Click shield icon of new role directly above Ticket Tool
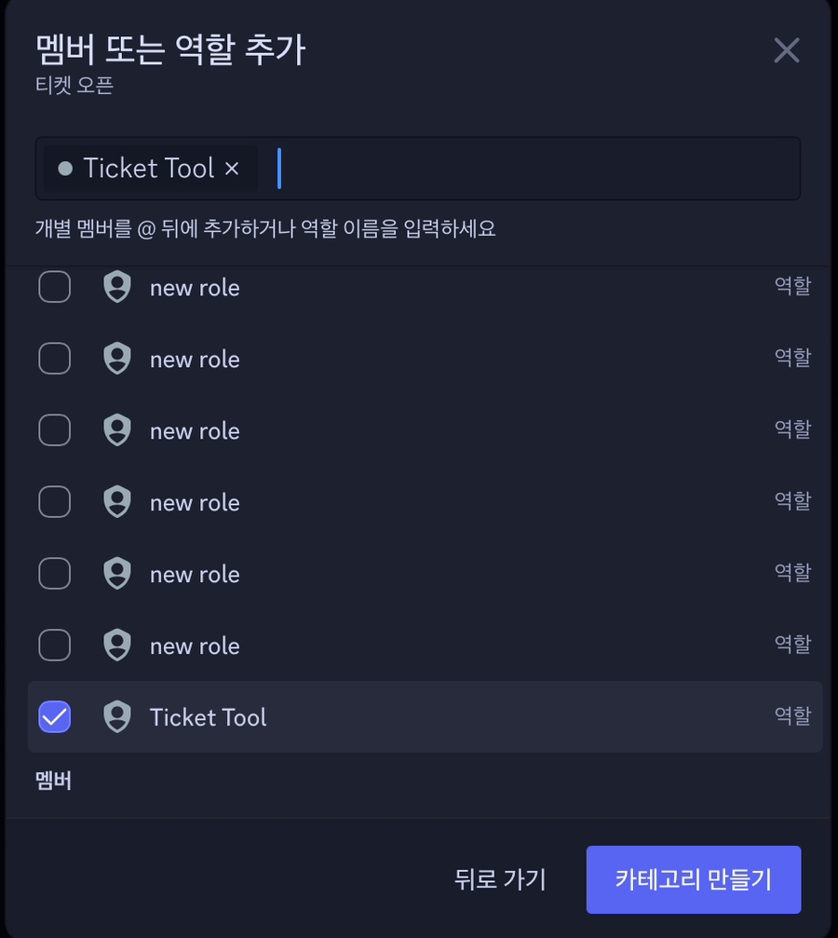 click(x=117, y=645)
